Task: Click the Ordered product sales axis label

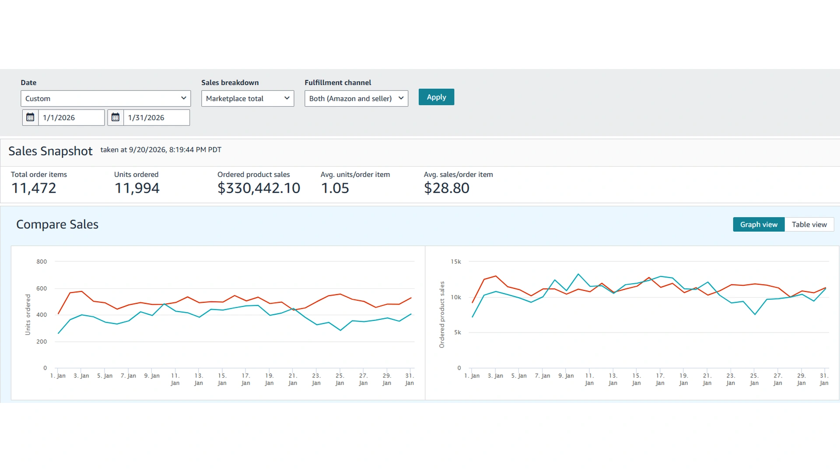Action: (x=442, y=315)
